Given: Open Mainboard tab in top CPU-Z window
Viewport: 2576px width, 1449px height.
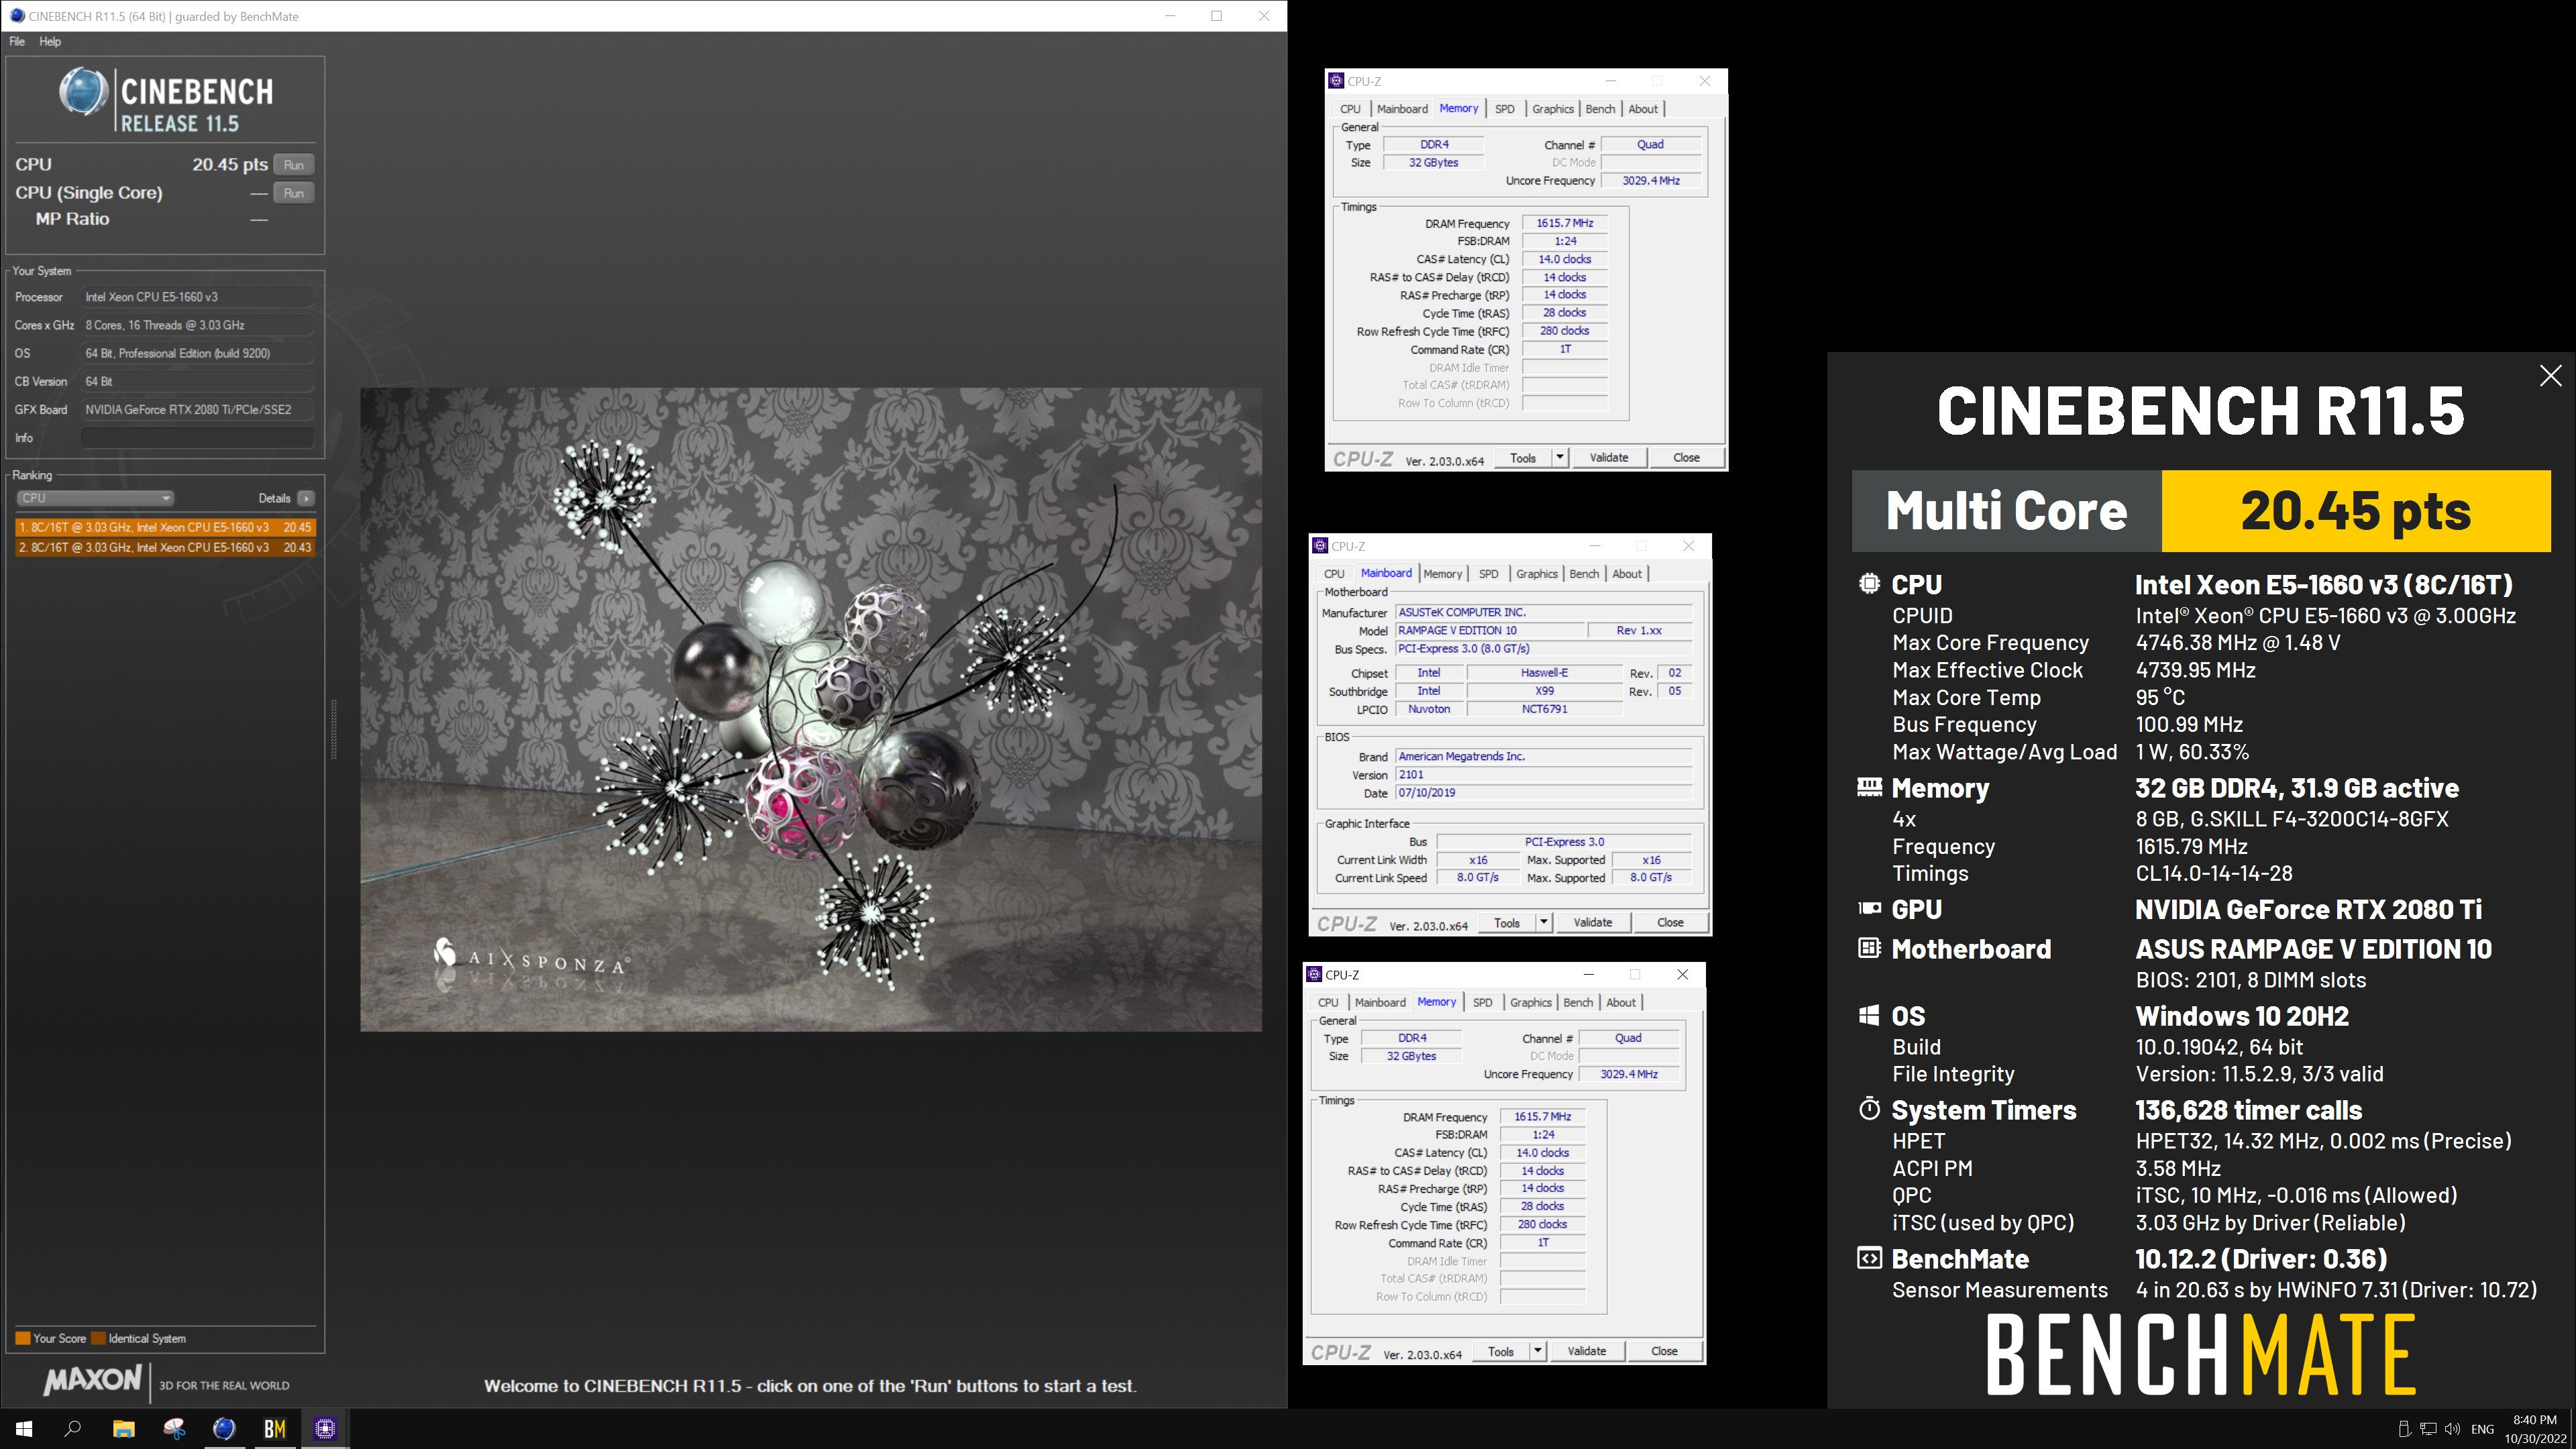Looking at the screenshot, I should (1402, 109).
